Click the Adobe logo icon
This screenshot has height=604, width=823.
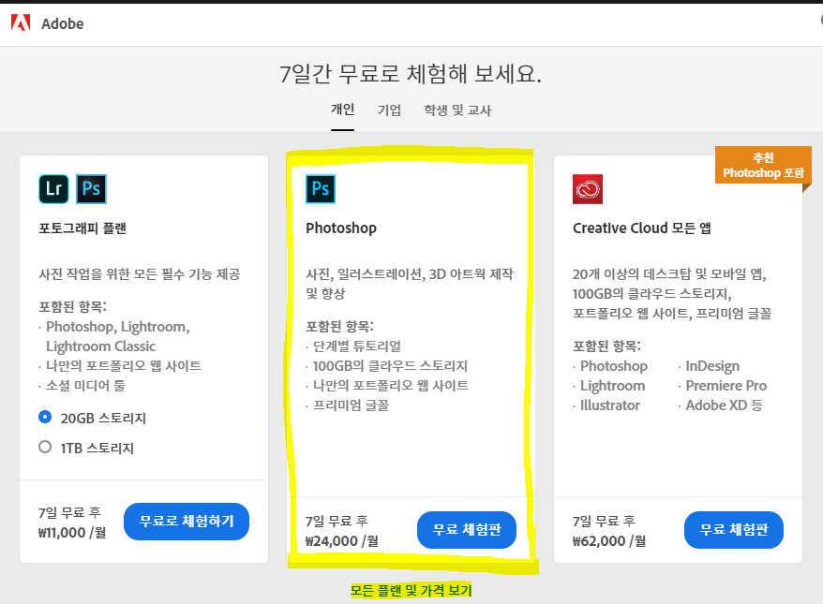point(21,22)
